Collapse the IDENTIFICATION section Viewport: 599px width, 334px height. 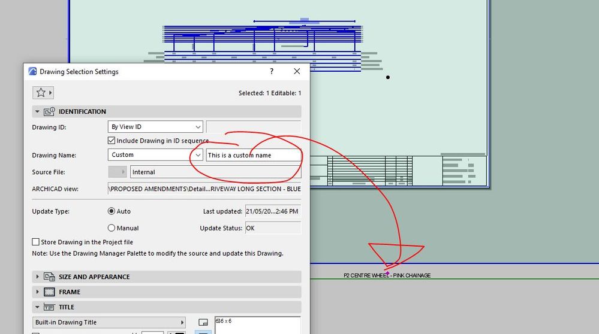pyautogui.click(x=37, y=111)
